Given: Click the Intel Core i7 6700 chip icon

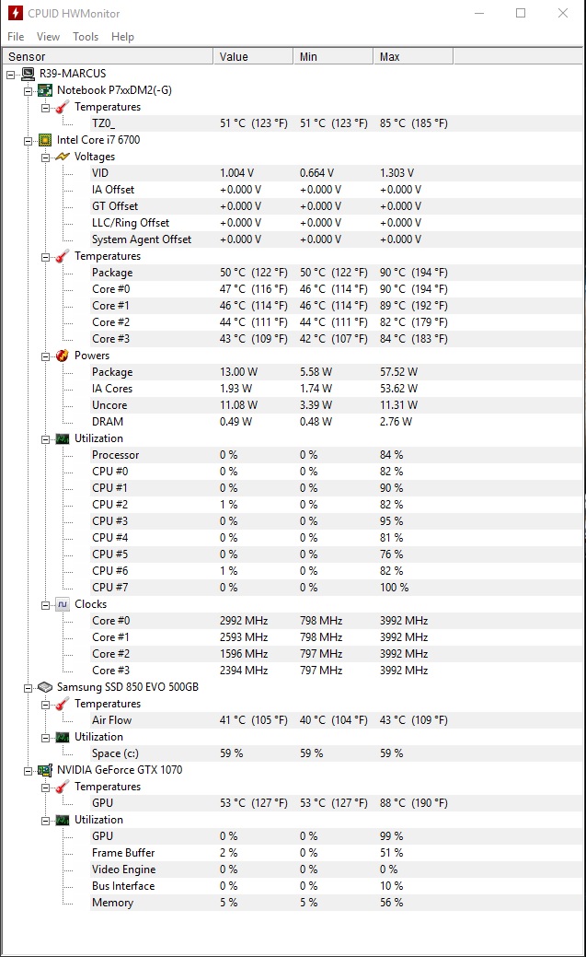Looking at the screenshot, I should (45, 140).
